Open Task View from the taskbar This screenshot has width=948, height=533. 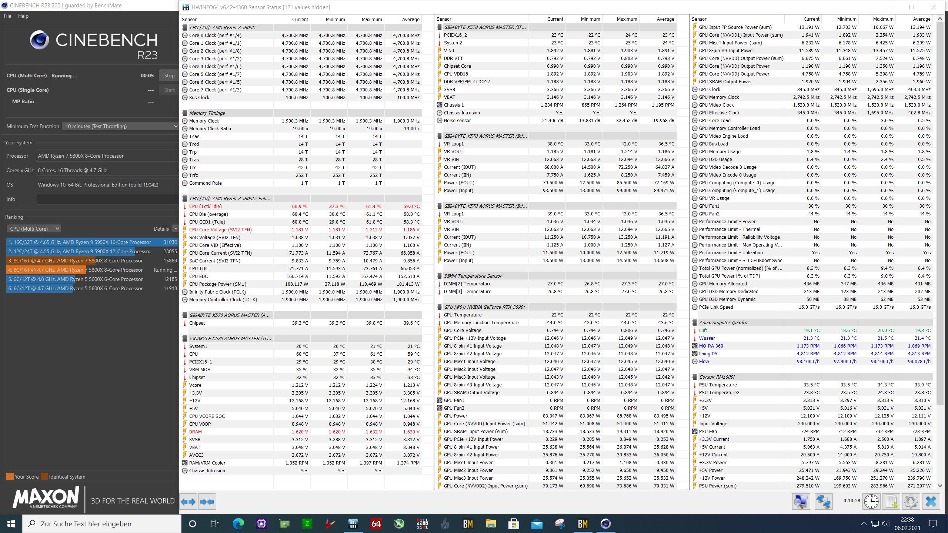(x=215, y=524)
